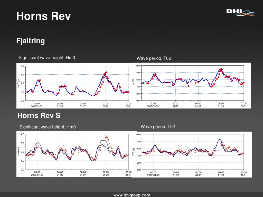Screen dimensions: 263x197
Task: Click the Horns Rev S T02 chart
Action: [x=192, y=154]
